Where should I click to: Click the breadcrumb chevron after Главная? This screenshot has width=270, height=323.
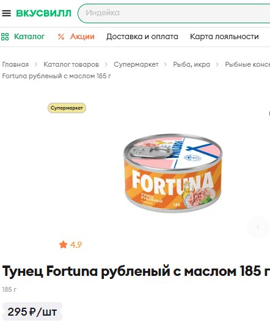(36, 64)
